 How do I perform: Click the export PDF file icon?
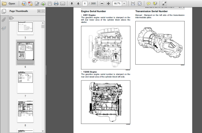click(30, 3)
